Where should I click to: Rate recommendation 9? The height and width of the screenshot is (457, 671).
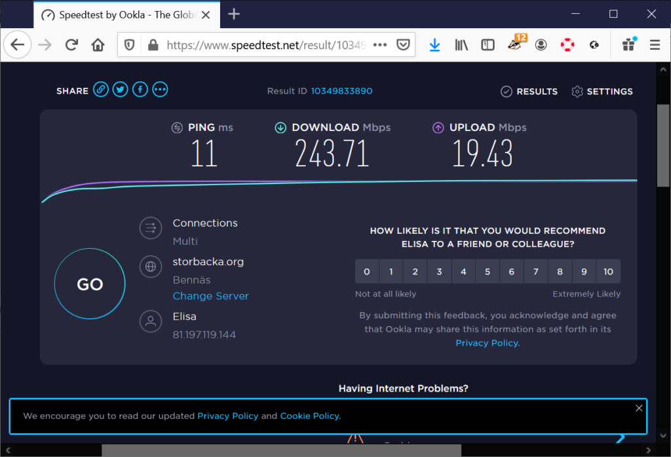tap(584, 272)
